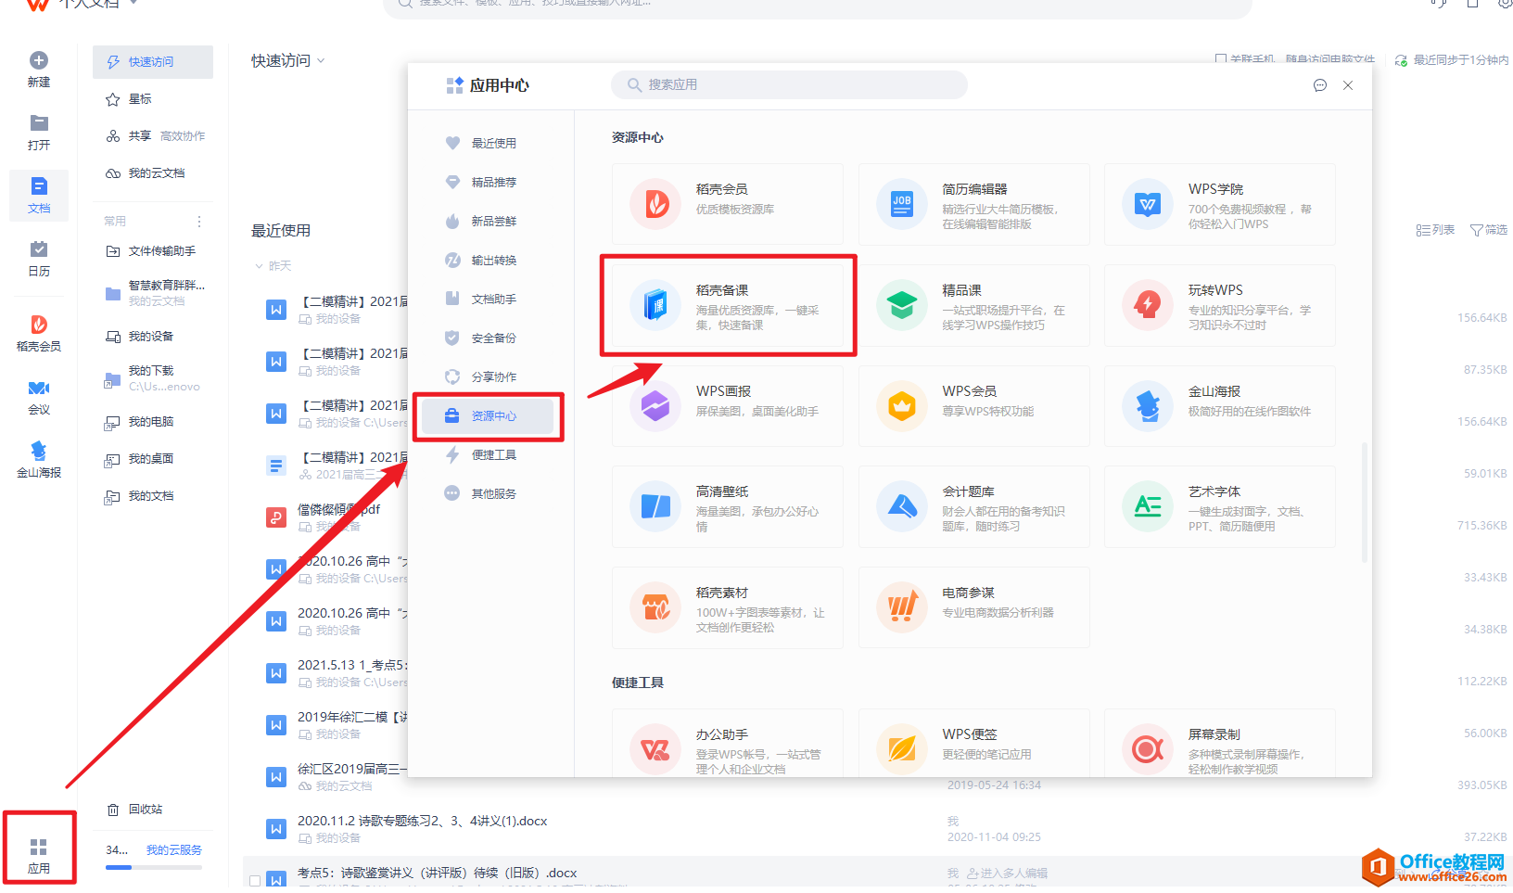Switch to 列表 list view
This screenshot has height=893, width=1513.
(1435, 230)
